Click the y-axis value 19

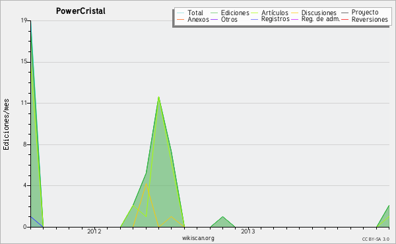[x=24, y=20]
